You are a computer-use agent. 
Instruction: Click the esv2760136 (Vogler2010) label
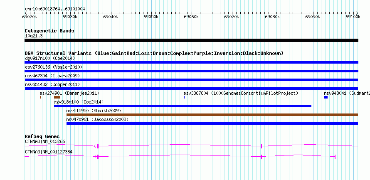coord(54,67)
